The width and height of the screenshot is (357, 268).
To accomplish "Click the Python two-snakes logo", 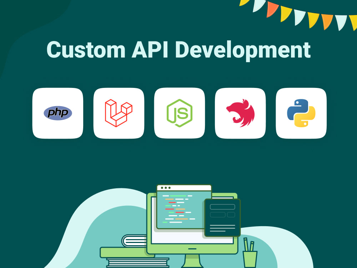I will [x=301, y=113].
